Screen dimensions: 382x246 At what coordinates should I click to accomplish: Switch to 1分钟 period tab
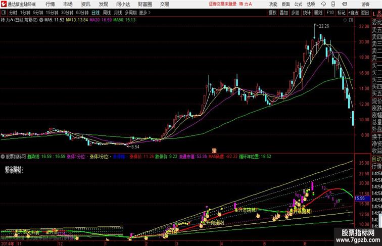[x=25, y=13]
